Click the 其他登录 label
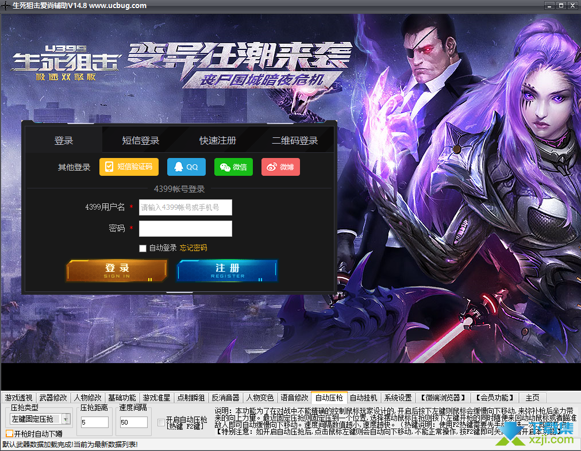 [74, 167]
